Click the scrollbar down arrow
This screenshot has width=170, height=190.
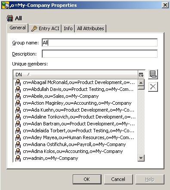coord(141,158)
